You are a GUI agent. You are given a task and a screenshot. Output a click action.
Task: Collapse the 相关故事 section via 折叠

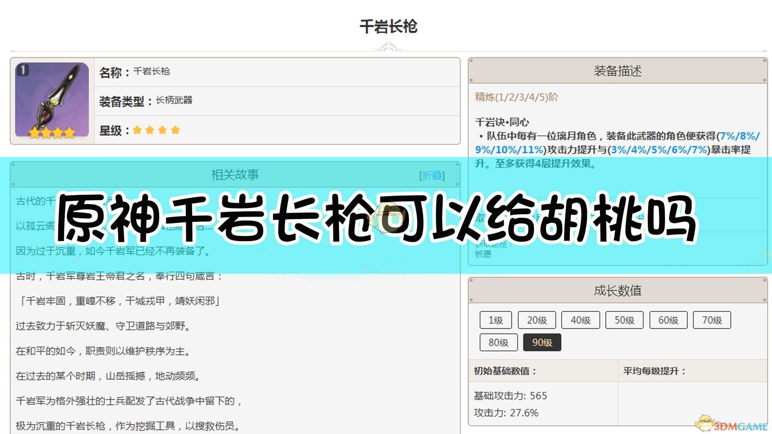click(432, 176)
